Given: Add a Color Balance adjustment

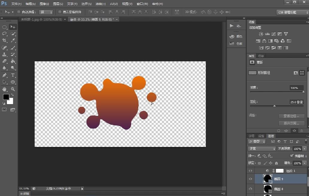Looking at the screenshot, I should point(264,41).
